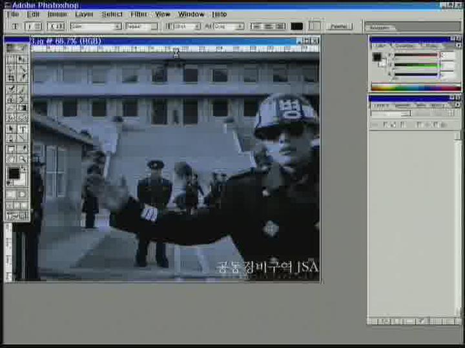This screenshot has width=465, height=348.
Task: Click the text color swatch in options bar
Action: click(297, 26)
